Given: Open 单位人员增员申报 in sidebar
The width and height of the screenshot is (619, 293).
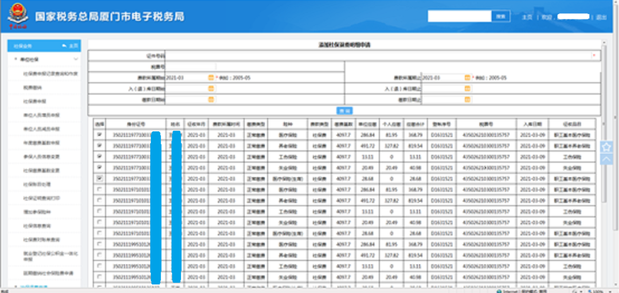Looking at the screenshot, I should tap(41, 115).
